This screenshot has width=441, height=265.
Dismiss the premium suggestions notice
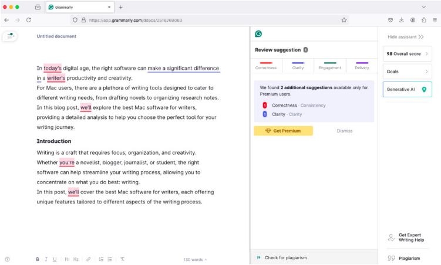345,131
